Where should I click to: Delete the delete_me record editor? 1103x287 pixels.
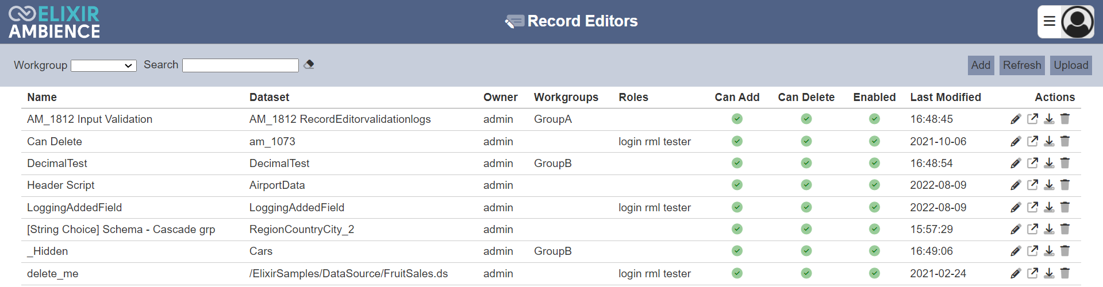[1065, 273]
